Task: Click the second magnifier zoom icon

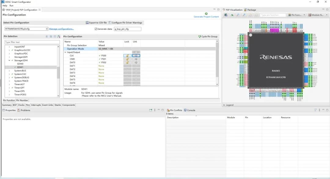Action: (244, 15)
